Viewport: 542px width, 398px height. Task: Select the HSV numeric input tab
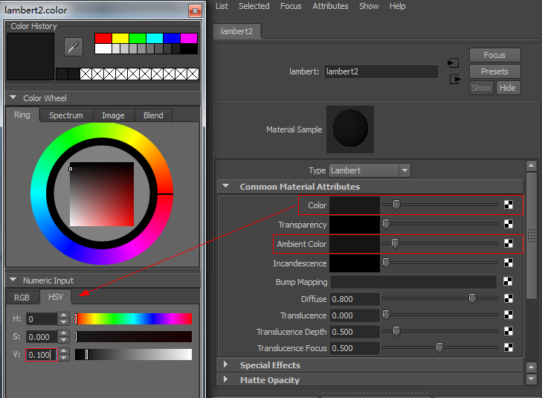click(x=56, y=297)
